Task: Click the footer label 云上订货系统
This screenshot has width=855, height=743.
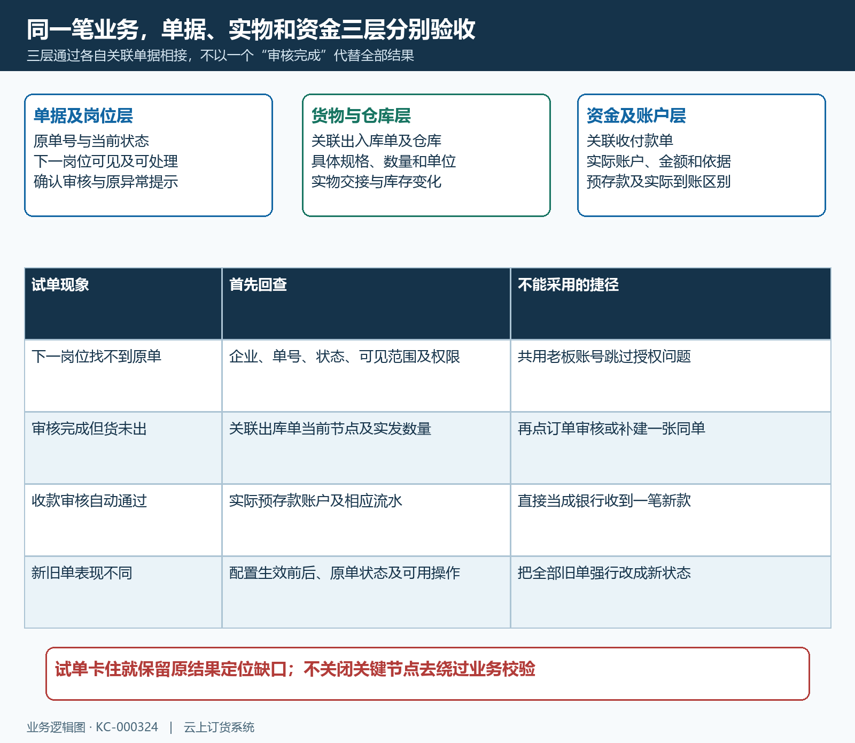Action: [219, 727]
